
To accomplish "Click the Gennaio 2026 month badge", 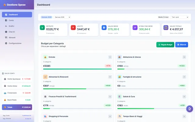I will pos(46,17).
